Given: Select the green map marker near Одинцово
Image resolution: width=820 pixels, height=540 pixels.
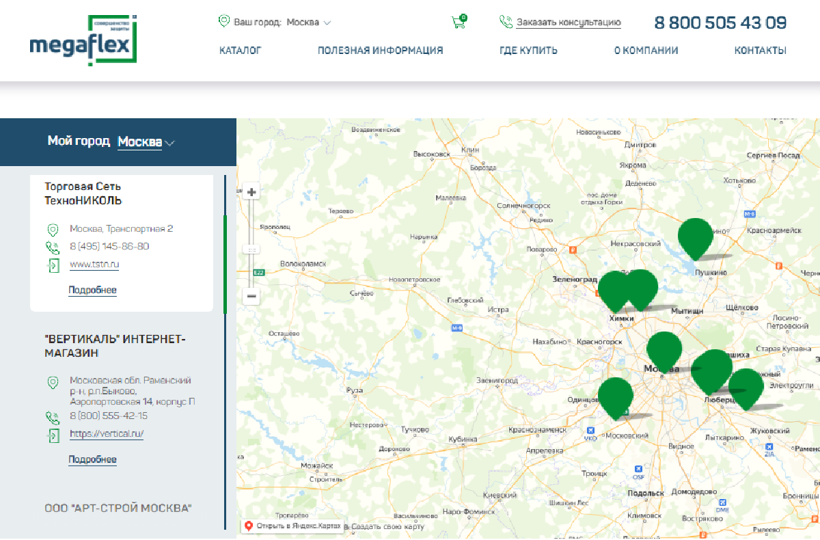Looking at the screenshot, I should [x=616, y=398].
